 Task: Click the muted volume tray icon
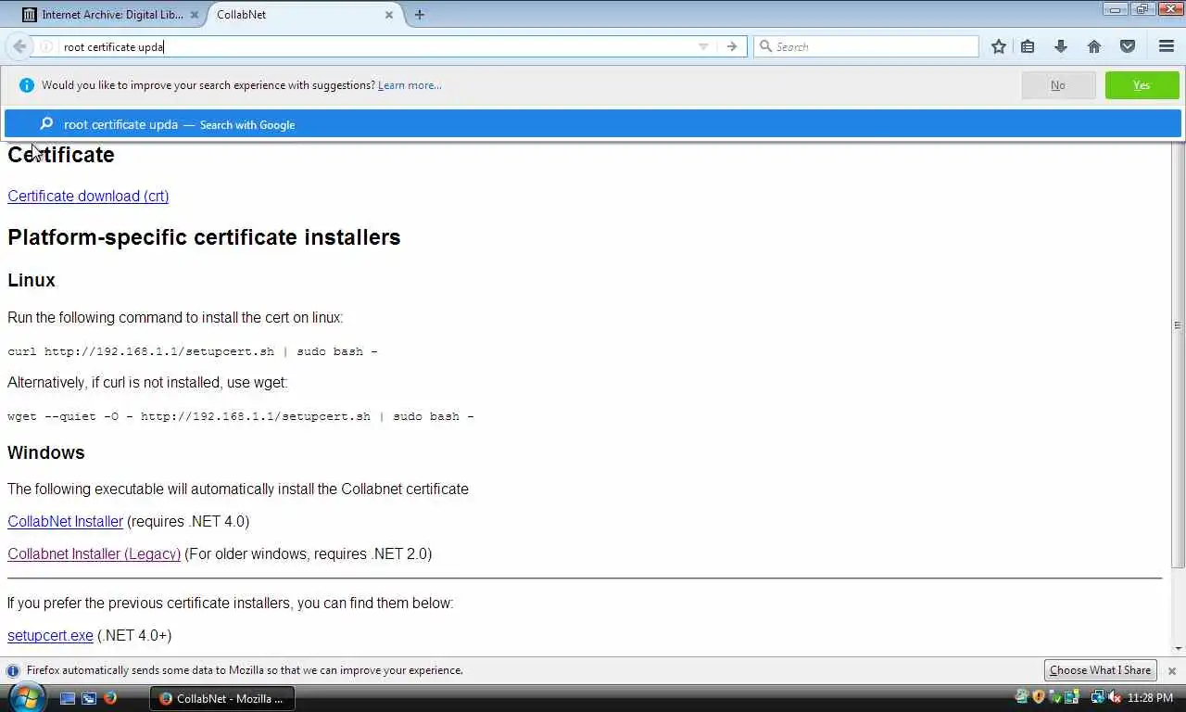point(1115,697)
